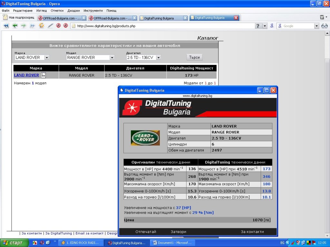The image size is (330, 247).
Task: Click the first red OFFRoad bookmark icon
Action: pos(58,26)
